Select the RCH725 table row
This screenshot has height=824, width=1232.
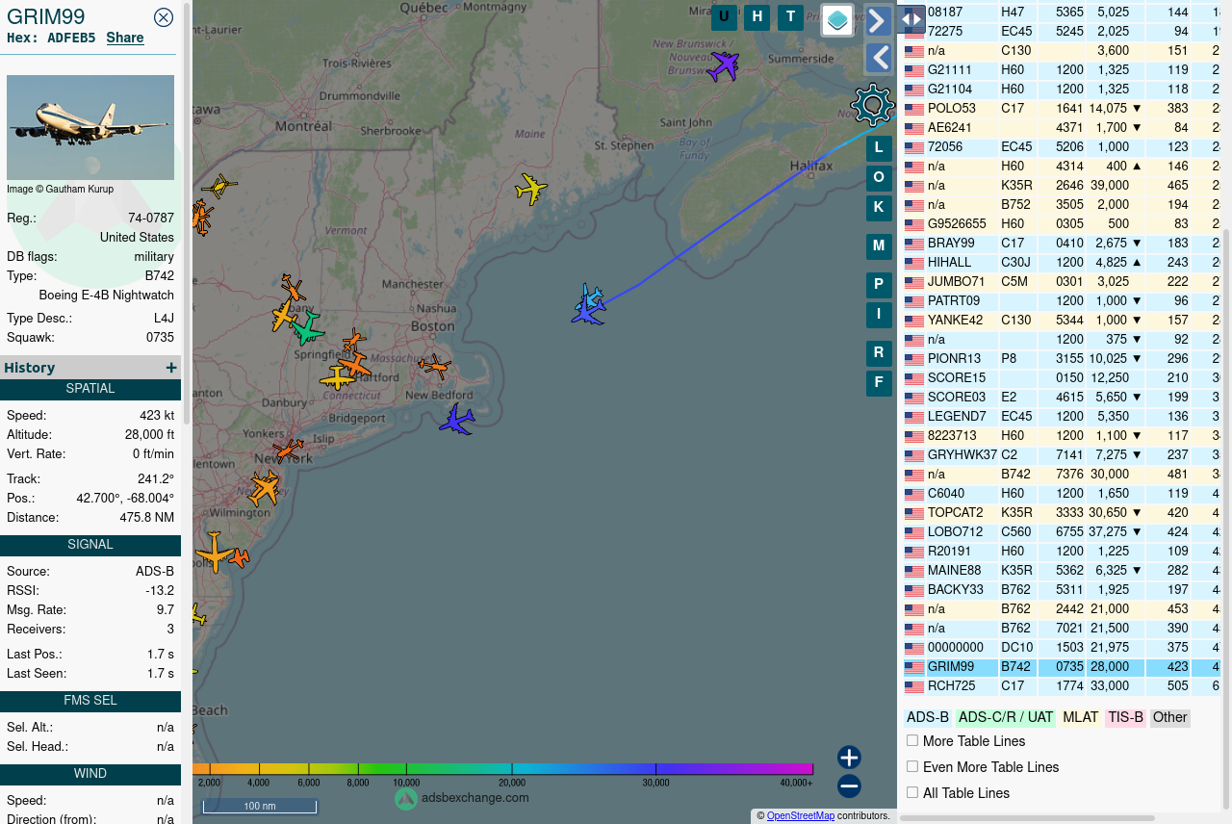pyautogui.click(x=1065, y=686)
